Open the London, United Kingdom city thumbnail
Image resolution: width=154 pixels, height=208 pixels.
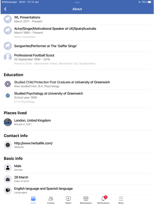point(8,122)
